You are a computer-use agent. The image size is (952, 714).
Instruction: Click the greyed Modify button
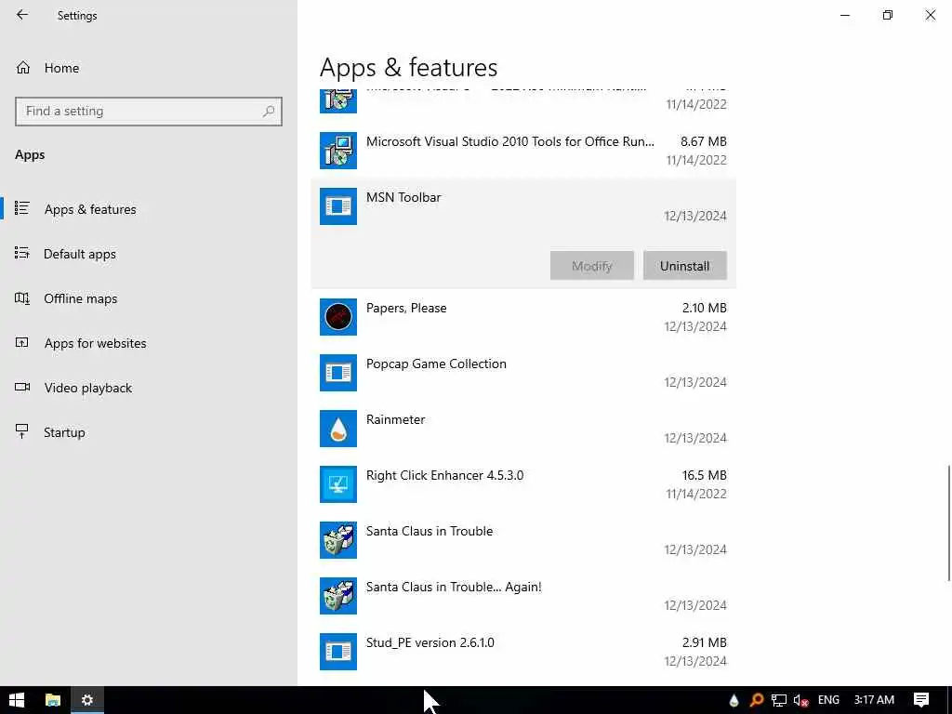(592, 266)
